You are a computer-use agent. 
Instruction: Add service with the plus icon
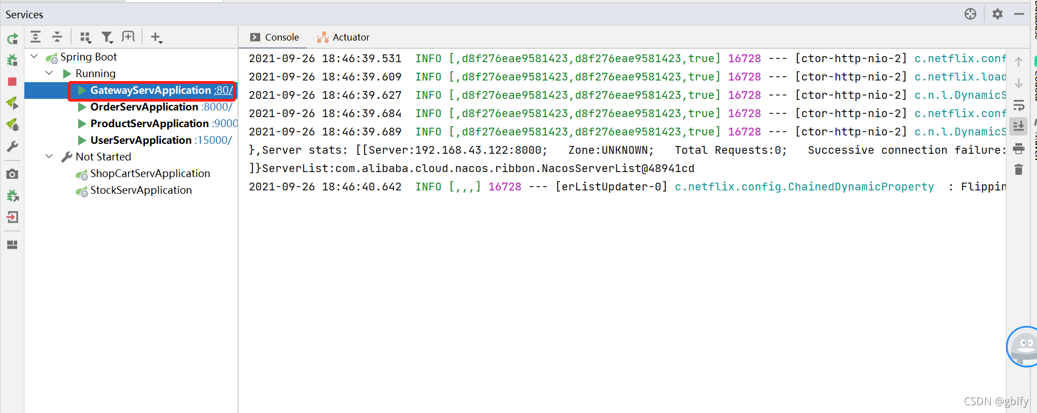[x=156, y=37]
